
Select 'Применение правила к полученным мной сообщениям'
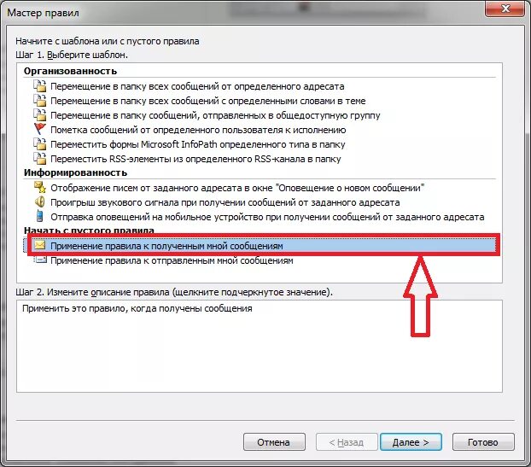tap(166, 246)
